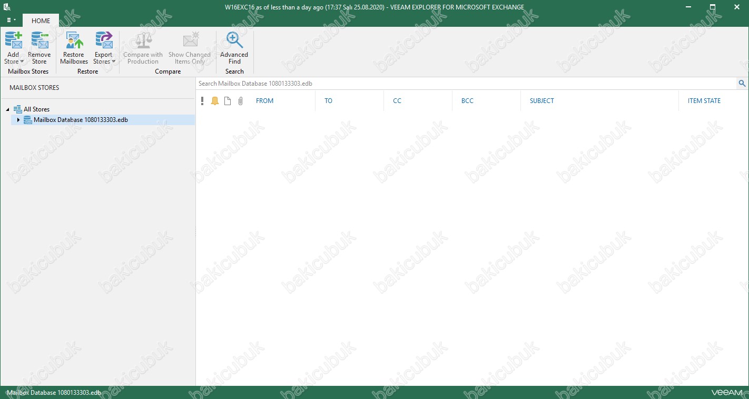Toggle Show Changed Items Only
The image size is (749, 399).
click(190, 48)
